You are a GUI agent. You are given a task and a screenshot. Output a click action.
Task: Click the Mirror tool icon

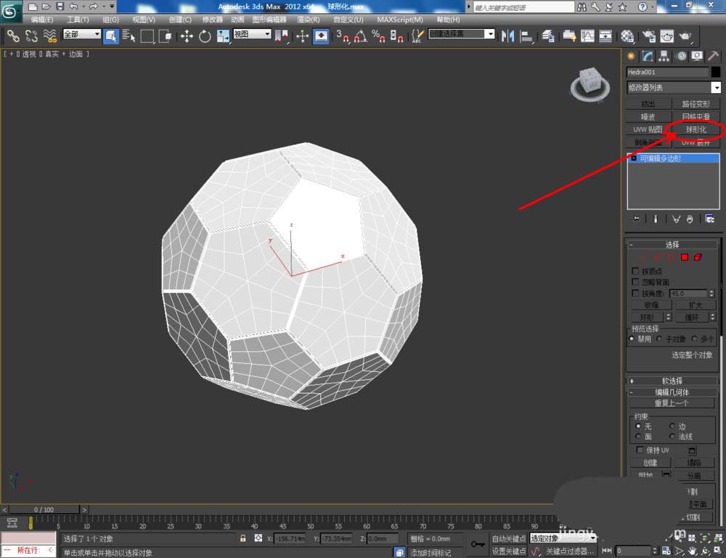510,36
